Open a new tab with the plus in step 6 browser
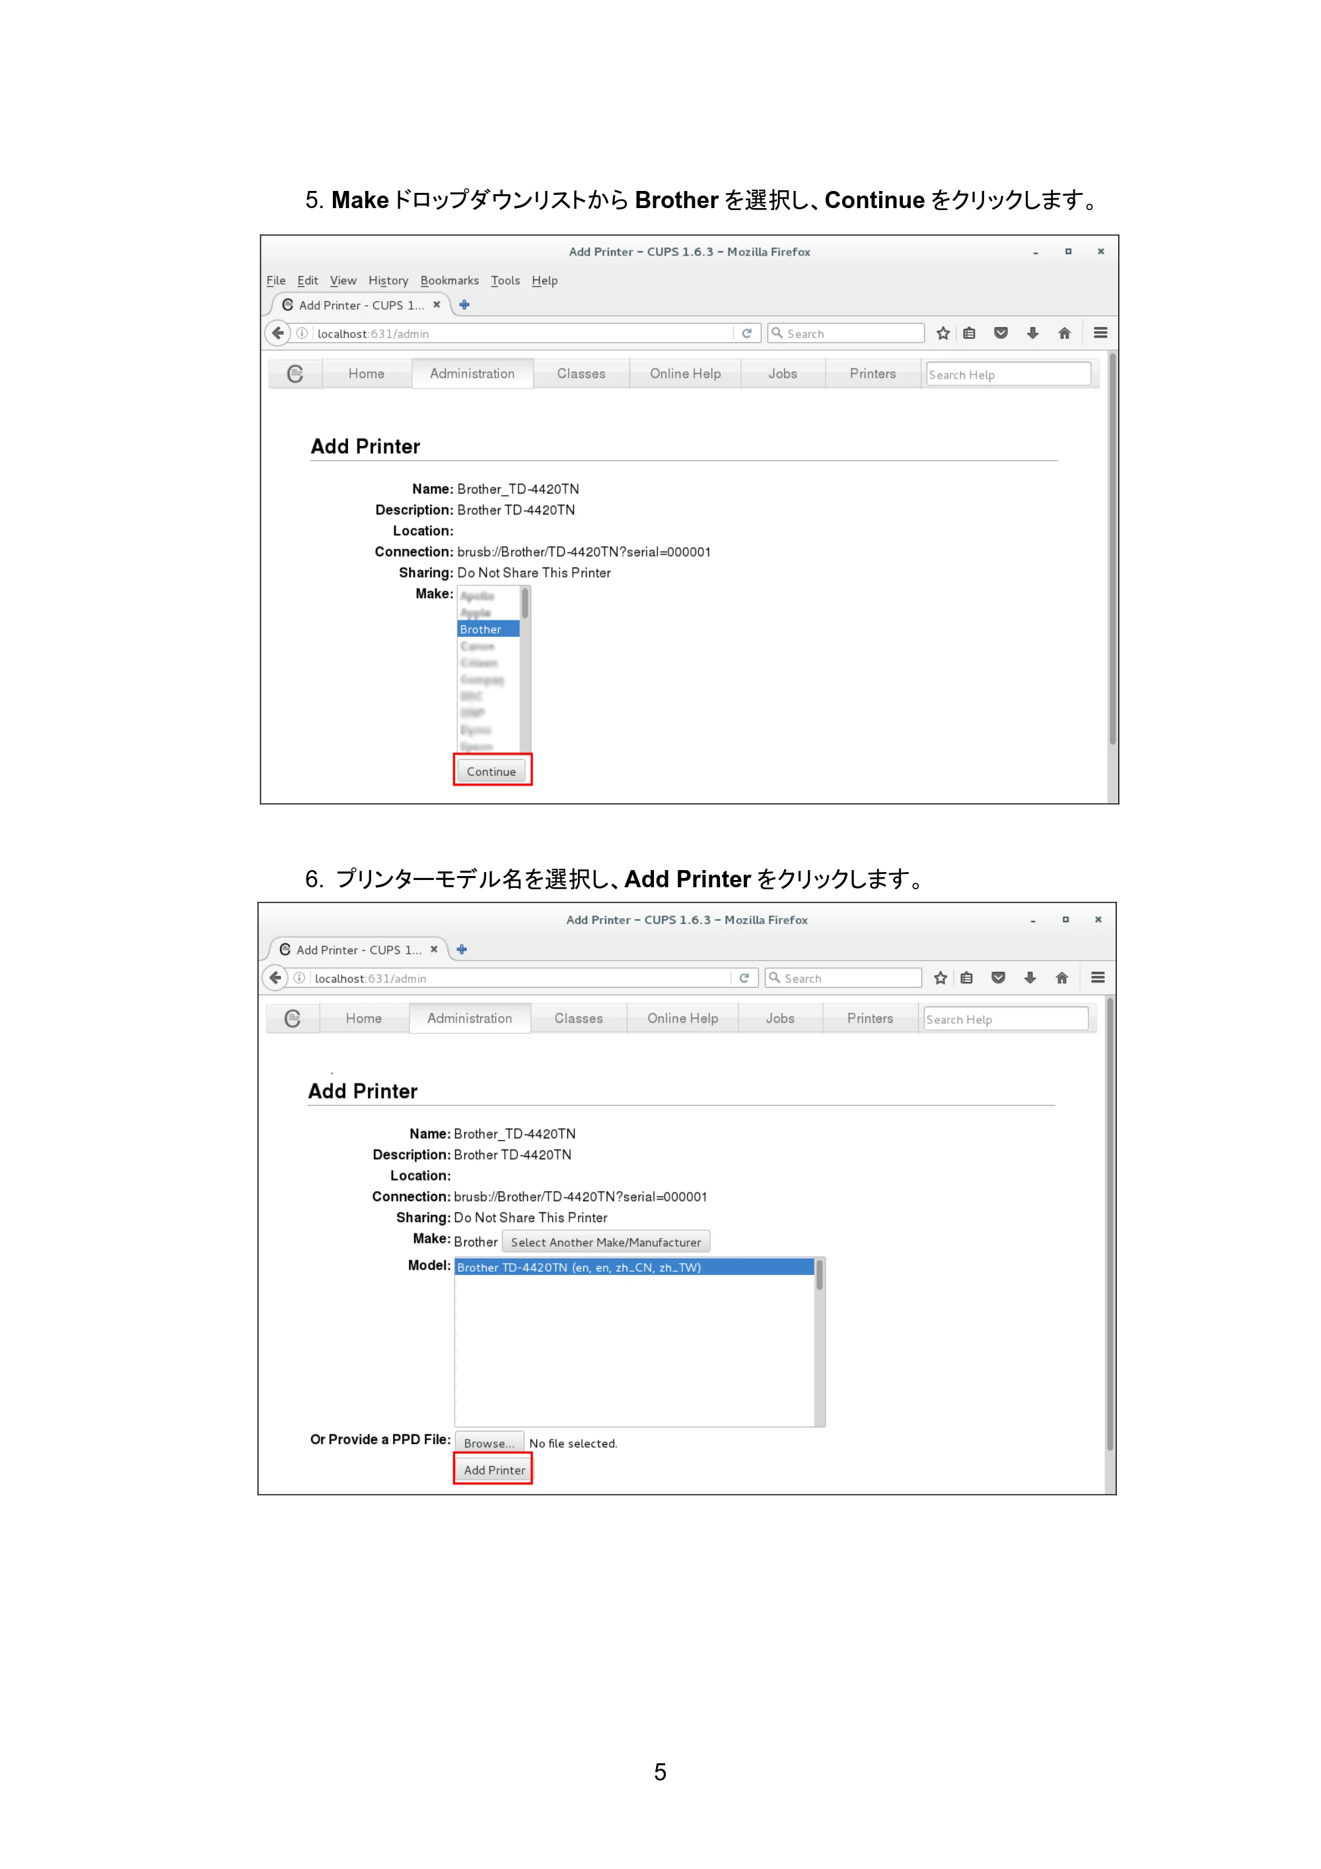The height and width of the screenshot is (1869, 1321). (x=462, y=949)
